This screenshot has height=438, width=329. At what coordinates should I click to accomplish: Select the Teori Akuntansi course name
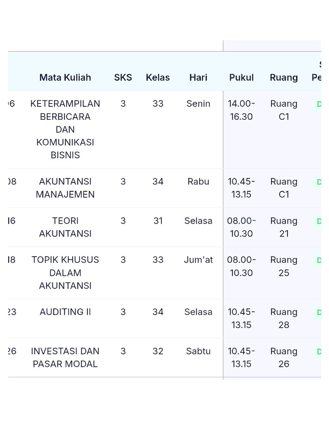coord(65,227)
